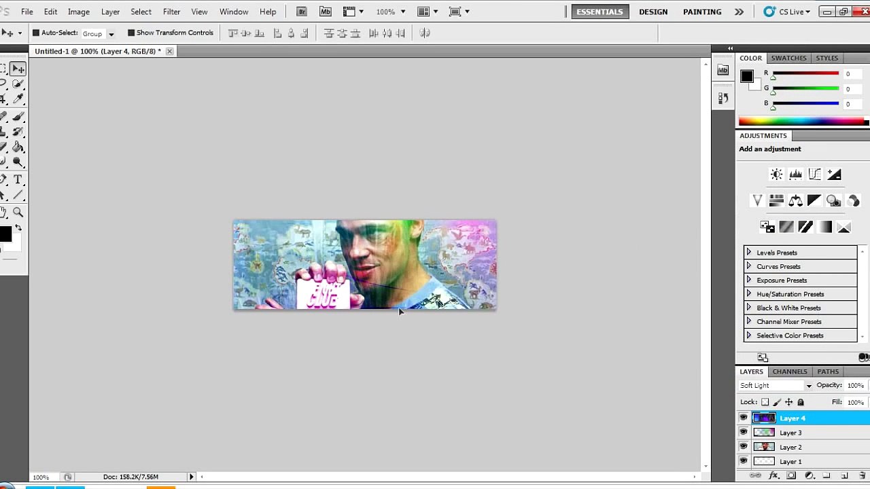Add a Black & White adjustment
The height and width of the screenshot is (489, 870).
point(814,200)
